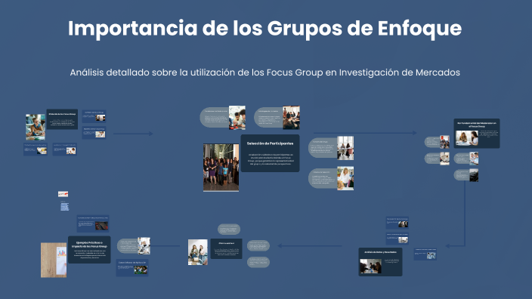Screen dimensions: 532x299
Task: Select the students working together photo above the Selección card
Action: coord(237,118)
